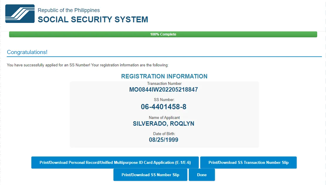Print/Download the SS Transaction Number Slip
The image size is (326, 185).
(248, 163)
